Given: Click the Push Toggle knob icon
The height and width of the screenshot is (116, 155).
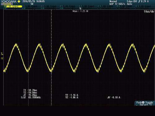Looking at the screenshot, I should tap(143, 102).
